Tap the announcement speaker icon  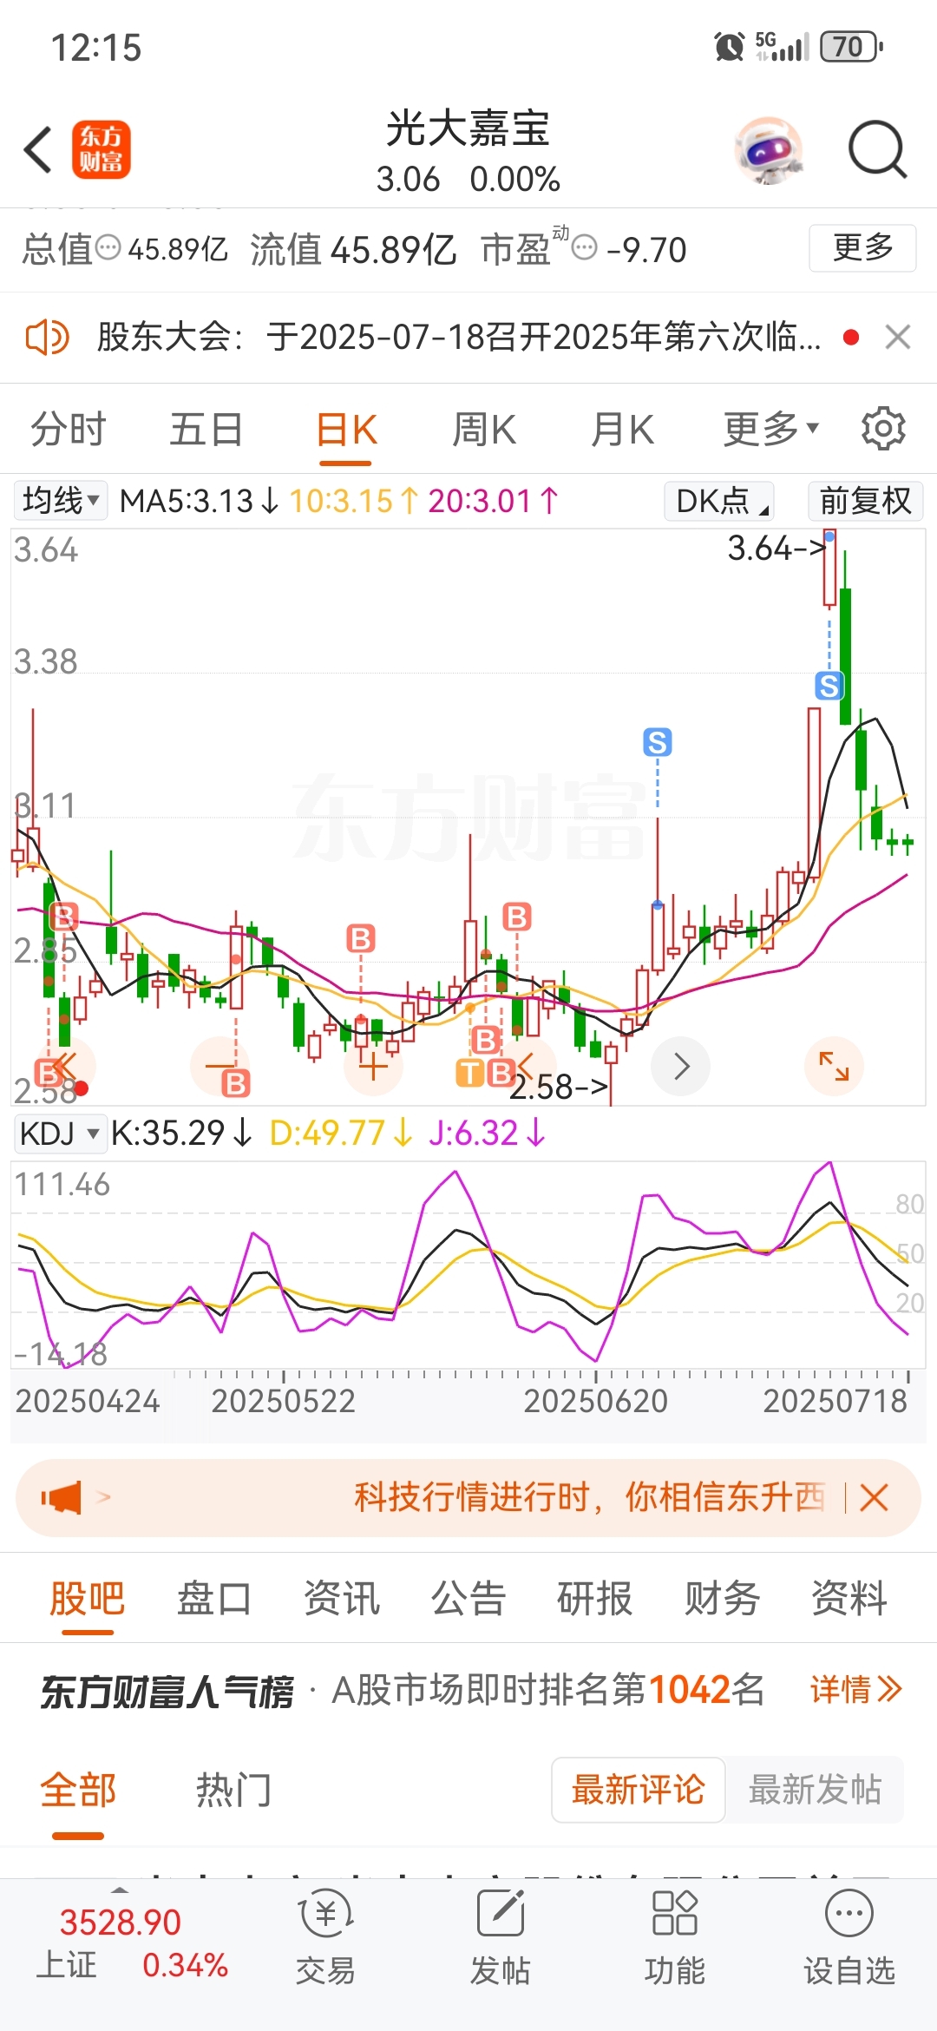47,337
